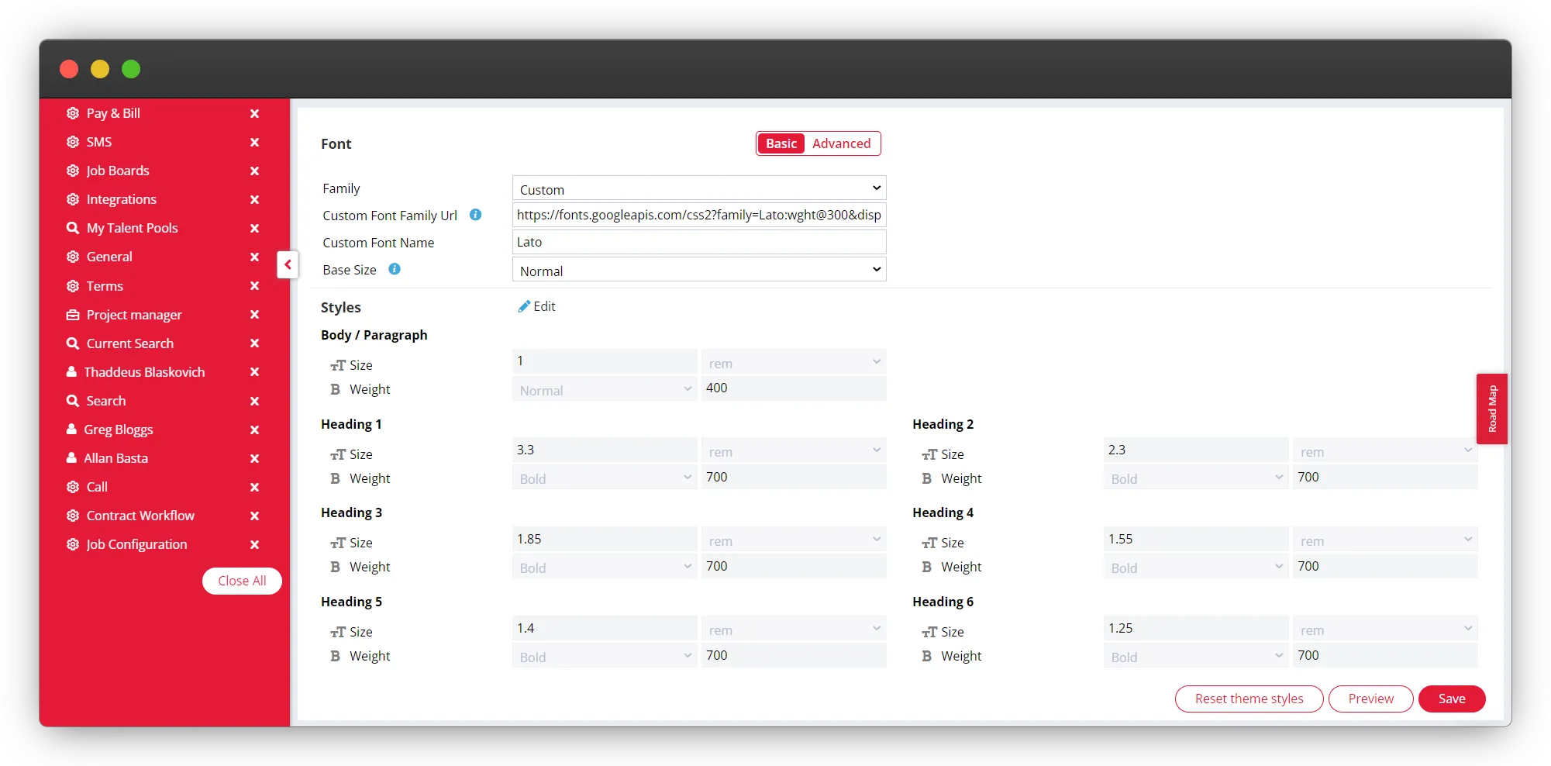Screen dimensions: 1551x766
Task: Click the Heading 6 size value field
Action: 1196,629
